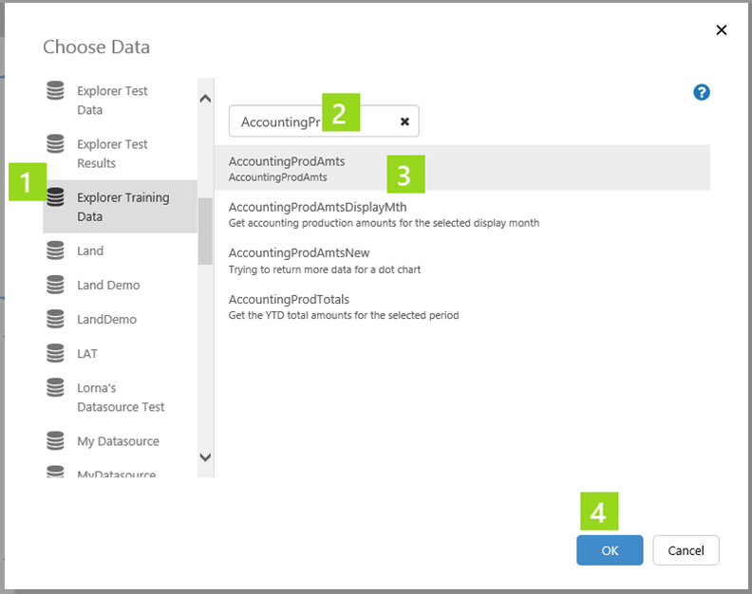Click the database icon beside LAT
The image size is (752, 594).
pyautogui.click(x=56, y=353)
